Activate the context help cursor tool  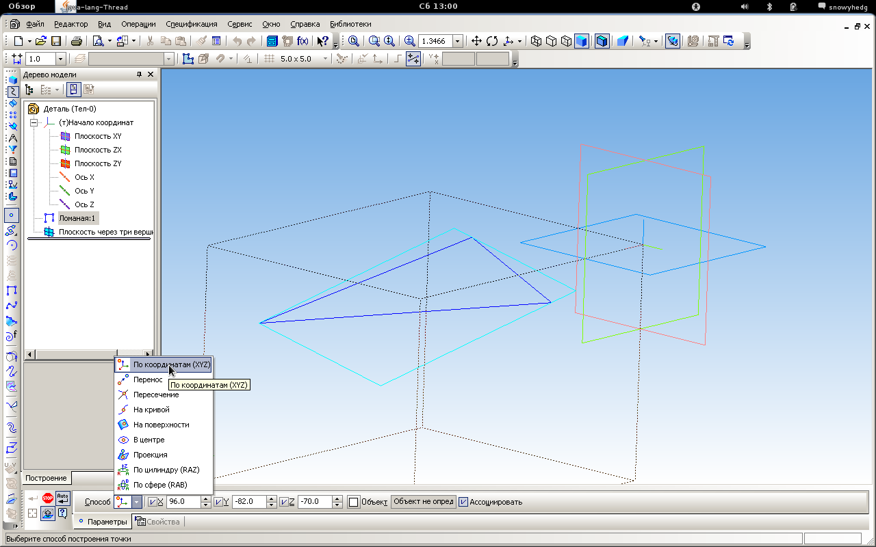pos(323,41)
